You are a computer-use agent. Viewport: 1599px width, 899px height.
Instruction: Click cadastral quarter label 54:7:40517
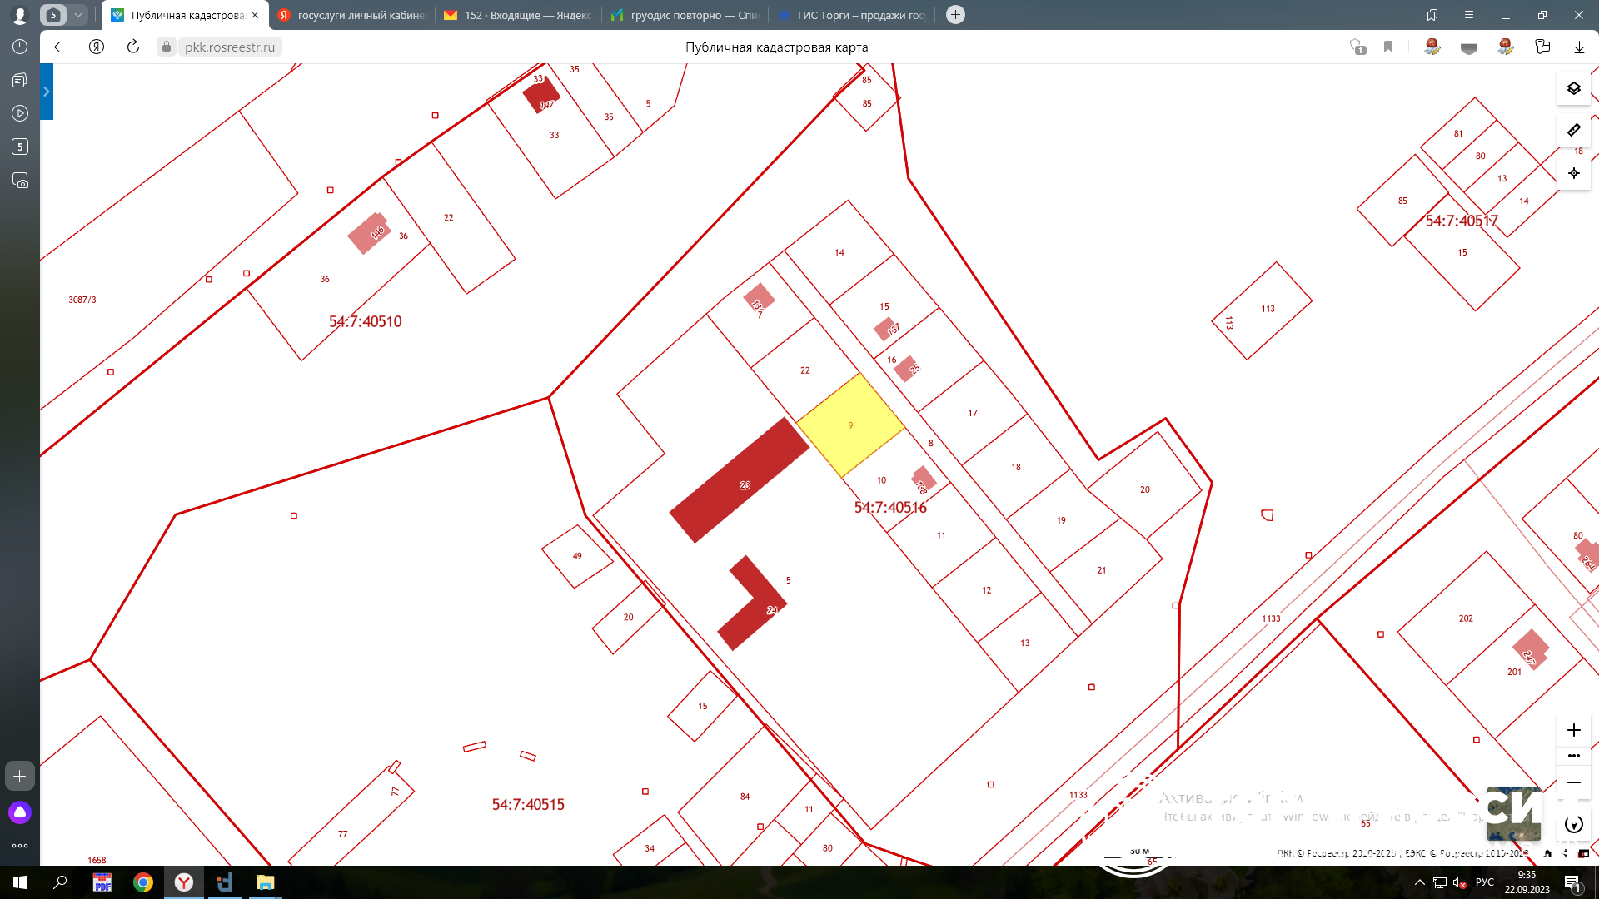(1462, 221)
